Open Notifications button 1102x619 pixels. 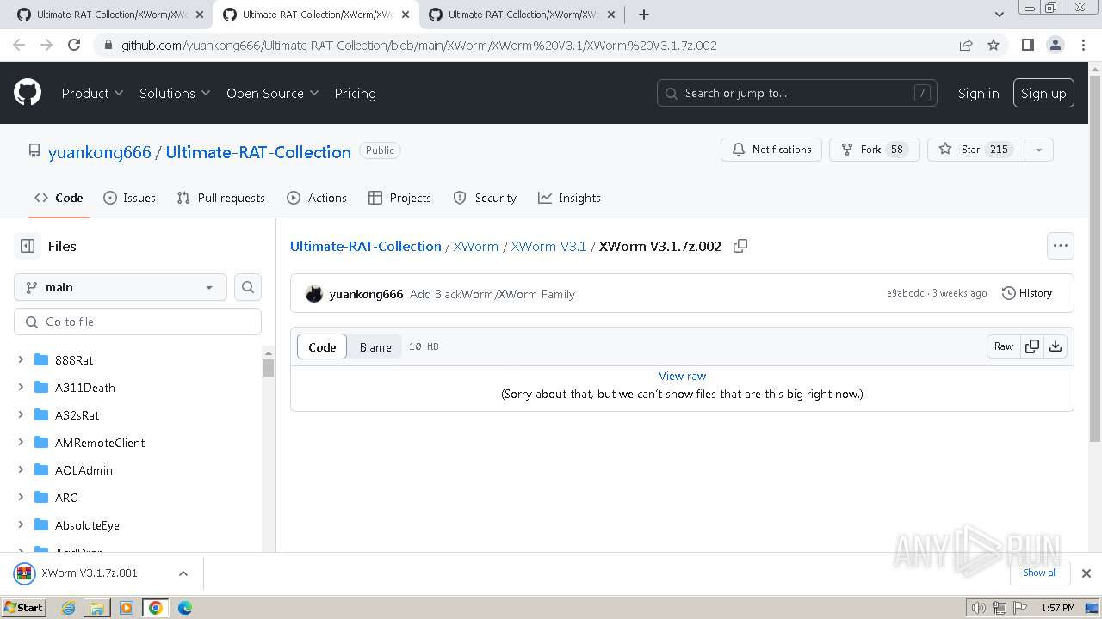[771, 150]
